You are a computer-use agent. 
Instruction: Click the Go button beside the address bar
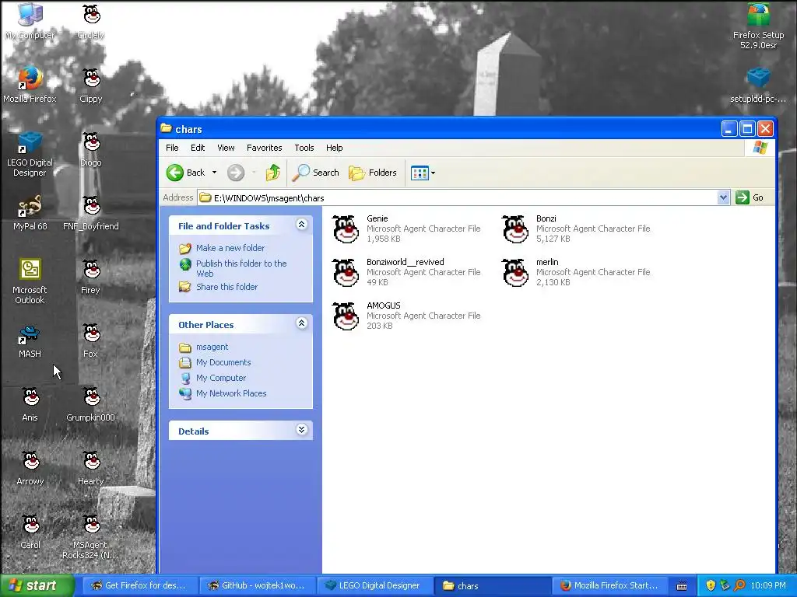pos(750,197)
